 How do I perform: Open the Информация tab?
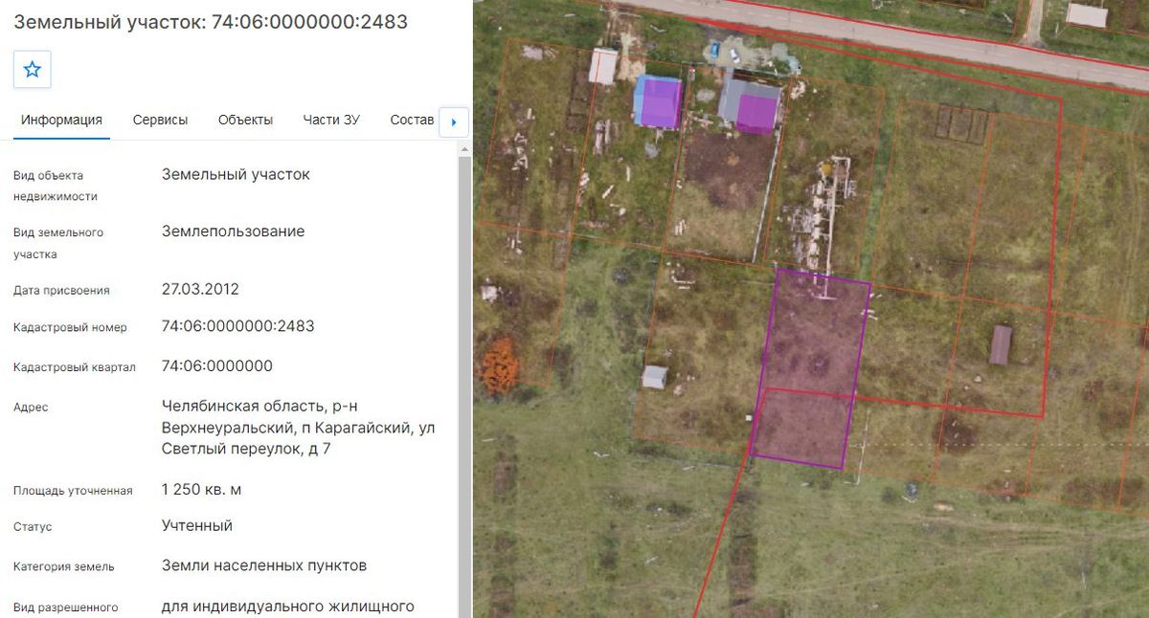pos(61,120)
